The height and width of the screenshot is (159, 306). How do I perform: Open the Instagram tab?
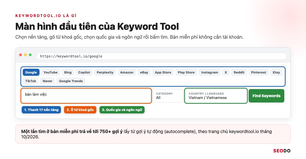tap(210, 72)
